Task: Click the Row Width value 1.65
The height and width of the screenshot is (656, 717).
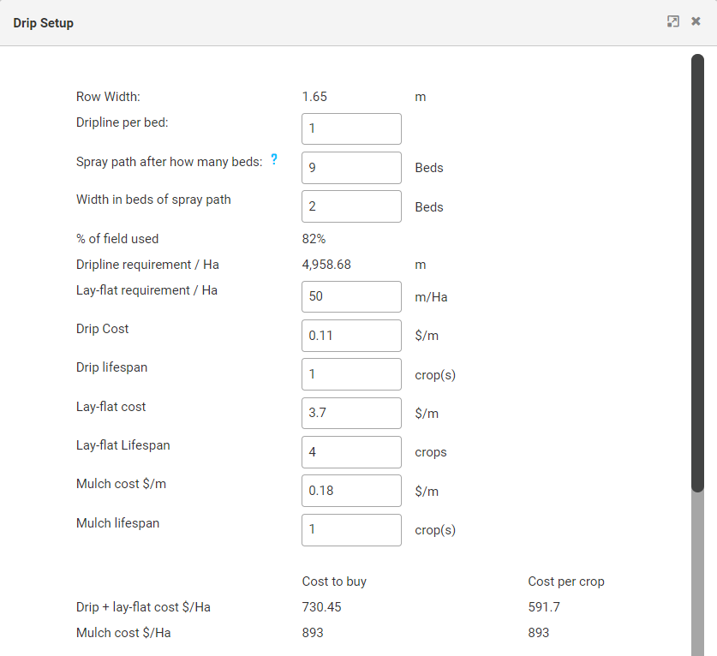Action: (314, 97)
